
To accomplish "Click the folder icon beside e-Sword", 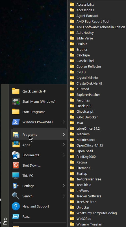I will tap(72, 89).
